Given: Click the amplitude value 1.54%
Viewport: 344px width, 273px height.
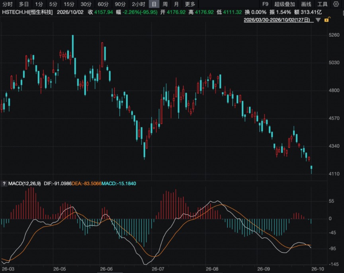Looking at the screenshot, I should click(x=283, y=12).
